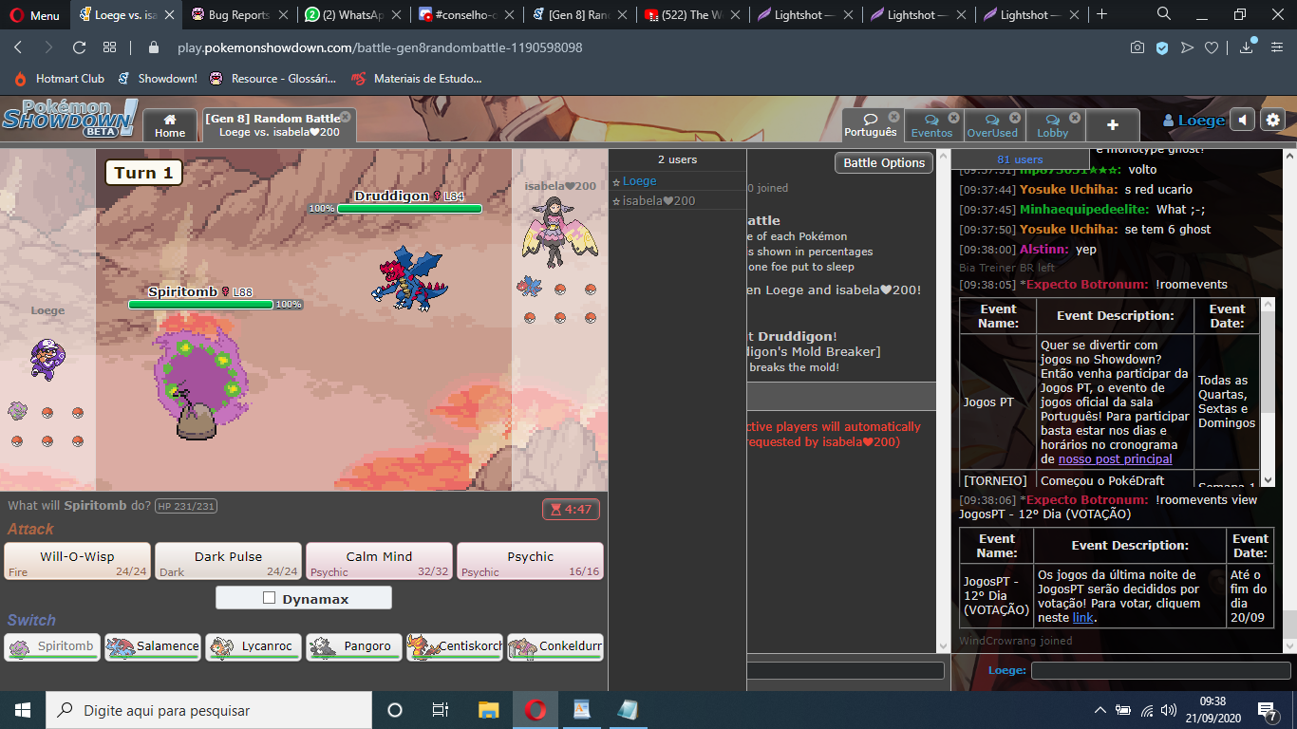Switch to Lycanroc

coord(254,647)
